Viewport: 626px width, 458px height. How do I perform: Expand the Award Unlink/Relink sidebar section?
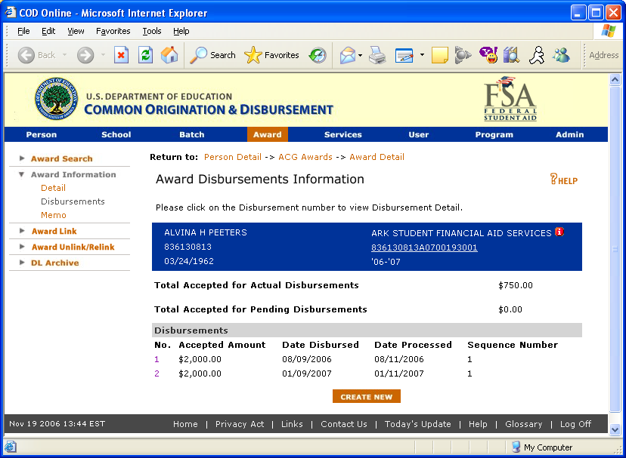click(x=22, y=247)
